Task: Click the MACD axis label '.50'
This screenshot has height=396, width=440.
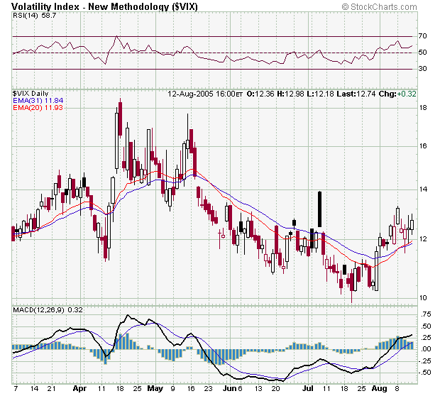Action: [x=426, y=326]
